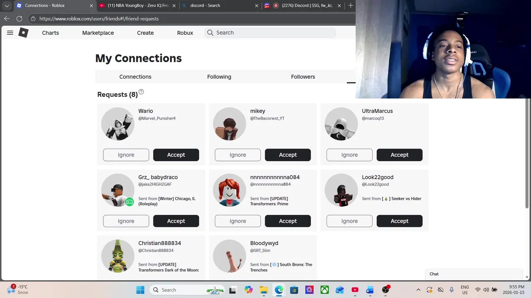Click the green in-game badge on Grz_ babydraco
Screen dimensions: 531x298
pos(129,202)
